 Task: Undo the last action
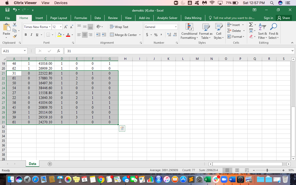[x=15, y=10]
